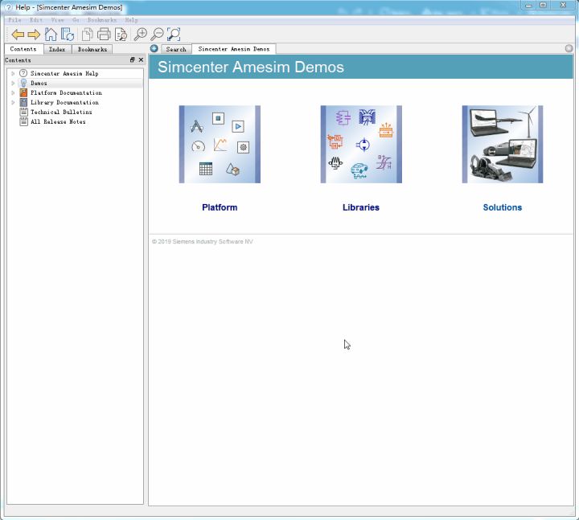Open the Go menu
Image resolution: width=579 pixels, height=520 pixels.
click(x=76, y=20)
